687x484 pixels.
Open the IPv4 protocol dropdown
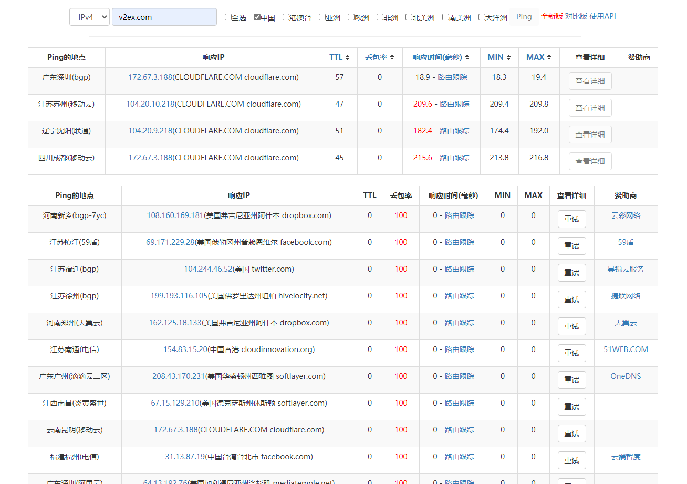click(89, 17)
